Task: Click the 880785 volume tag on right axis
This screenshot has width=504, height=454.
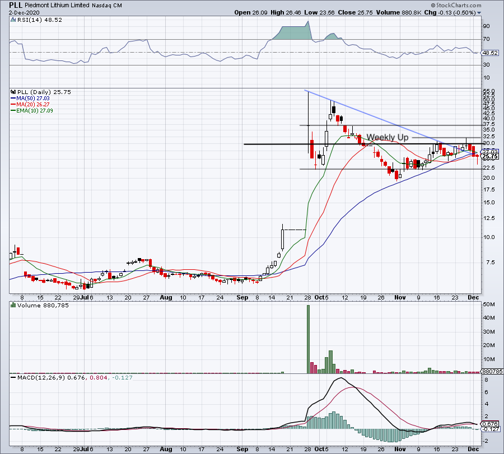Action: click(492, 371)
